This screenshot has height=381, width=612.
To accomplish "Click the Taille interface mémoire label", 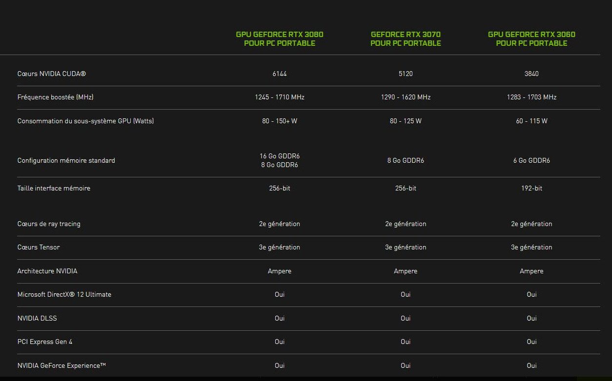I will [54, 188].
